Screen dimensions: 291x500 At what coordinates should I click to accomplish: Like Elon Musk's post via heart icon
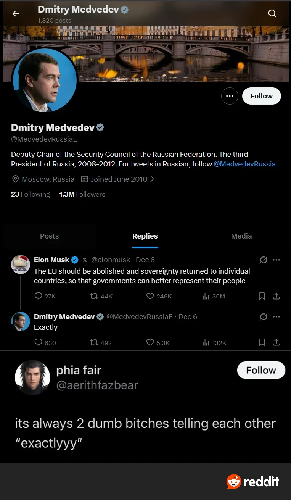pyautogui.click(x=150, y=296)
